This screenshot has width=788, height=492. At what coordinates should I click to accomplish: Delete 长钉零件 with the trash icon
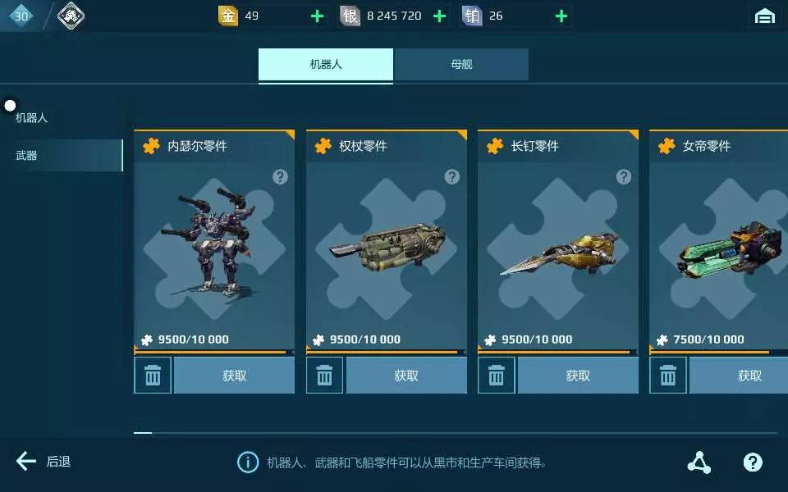coord(496,375)
